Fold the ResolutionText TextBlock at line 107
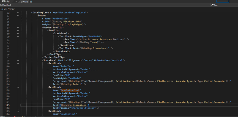The image size is (238, 117). tap(18, 87)
